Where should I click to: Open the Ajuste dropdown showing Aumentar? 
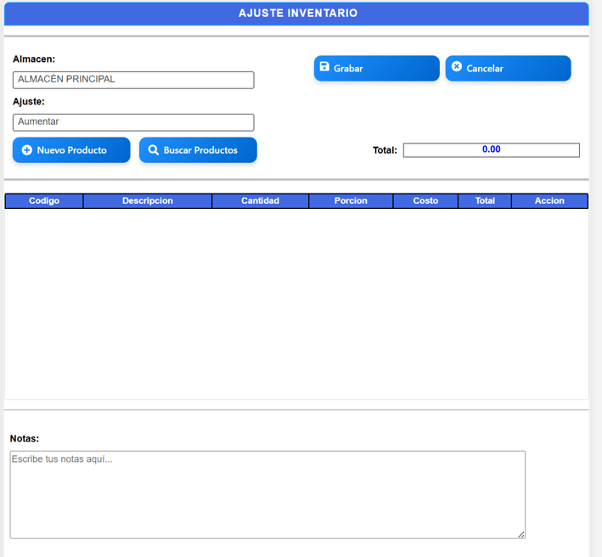tap(133, 122)
